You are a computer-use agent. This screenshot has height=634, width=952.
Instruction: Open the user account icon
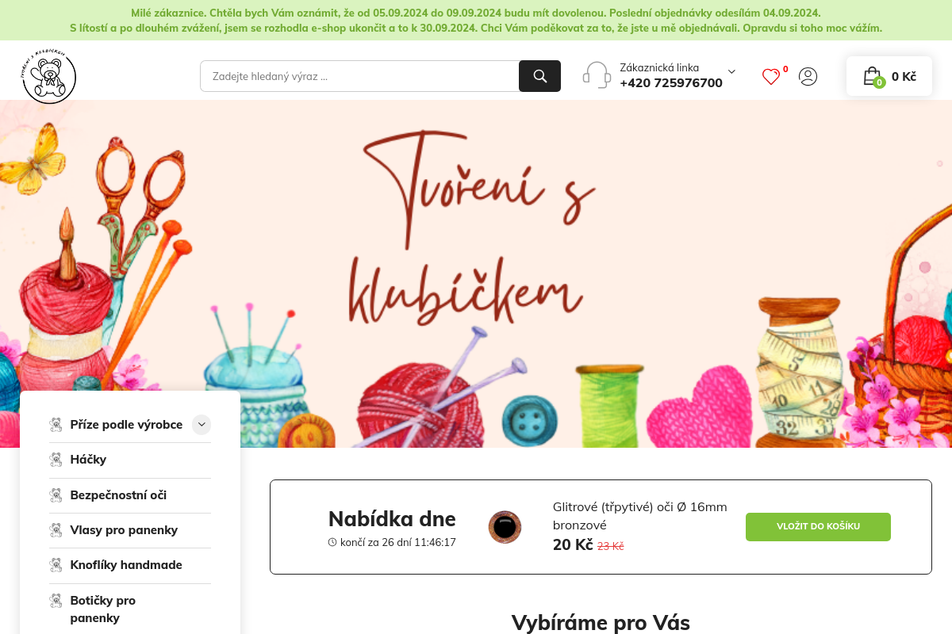[808, 76]
